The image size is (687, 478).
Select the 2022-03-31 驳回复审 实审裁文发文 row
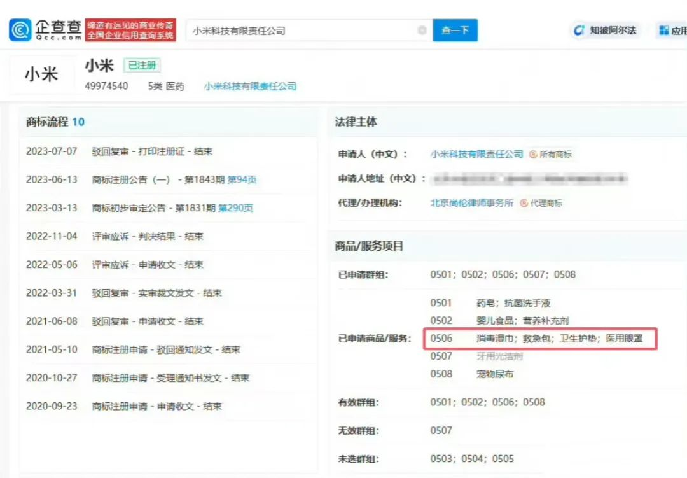(124, 293)
